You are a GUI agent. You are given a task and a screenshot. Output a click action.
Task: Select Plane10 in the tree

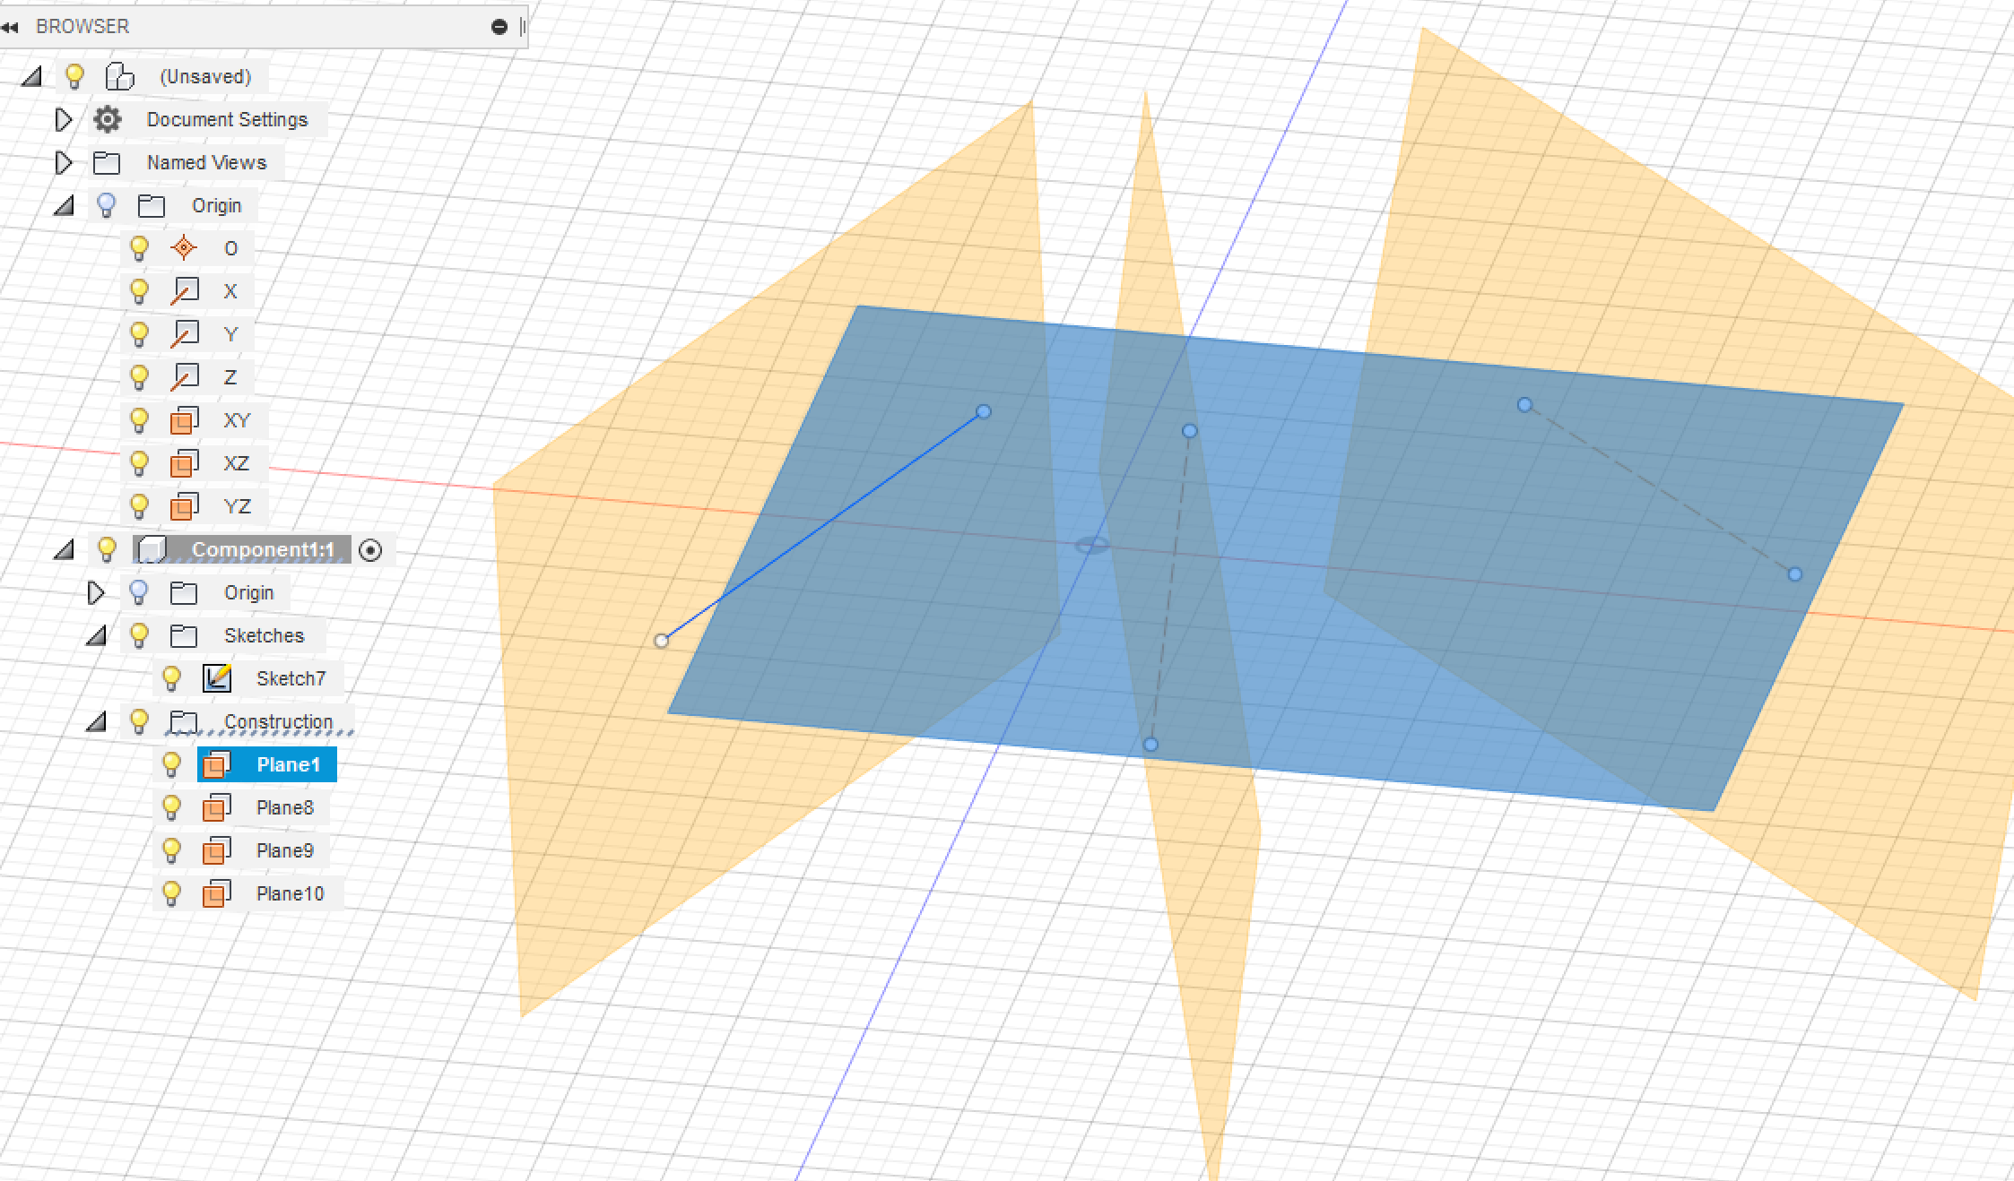click(289, 893)
